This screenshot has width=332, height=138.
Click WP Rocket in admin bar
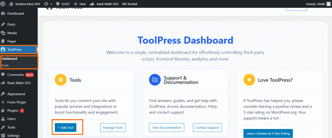click(x=130, y=4)
